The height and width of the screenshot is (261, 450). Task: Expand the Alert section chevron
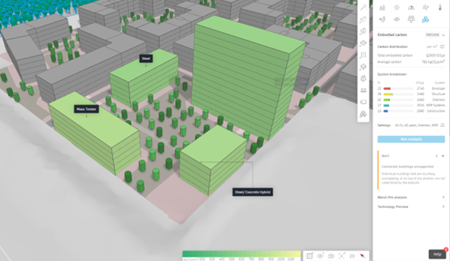pyautogui.click(x=443, y=156)
